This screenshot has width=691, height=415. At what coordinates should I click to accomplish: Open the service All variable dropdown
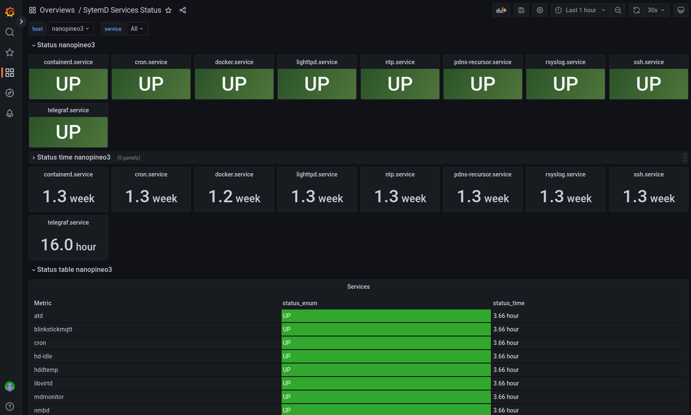coord(137,29)
